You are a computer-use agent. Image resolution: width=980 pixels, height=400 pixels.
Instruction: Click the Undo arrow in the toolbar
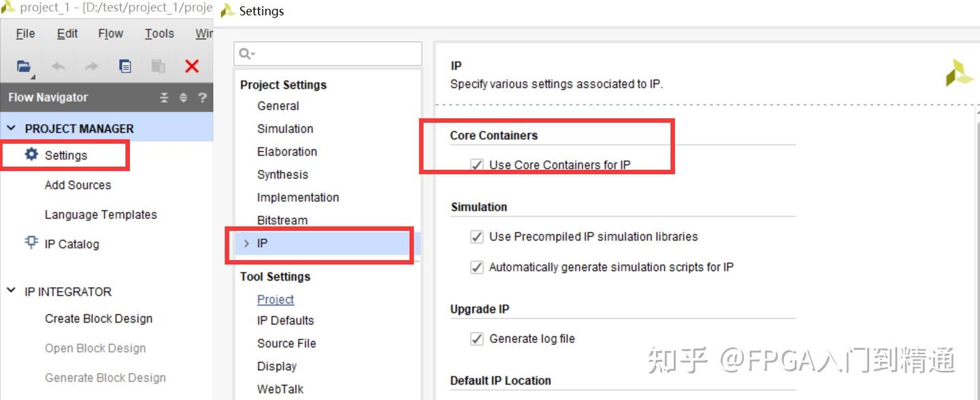(59, 66)
